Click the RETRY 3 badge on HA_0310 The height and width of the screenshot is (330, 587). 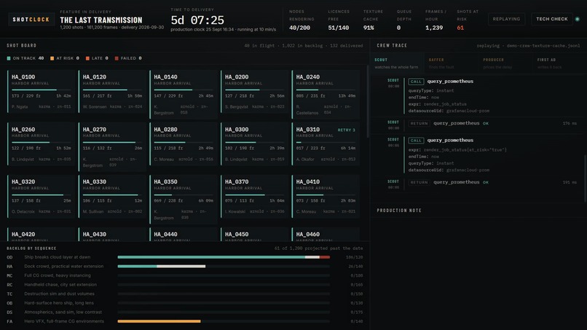point(346,130)
